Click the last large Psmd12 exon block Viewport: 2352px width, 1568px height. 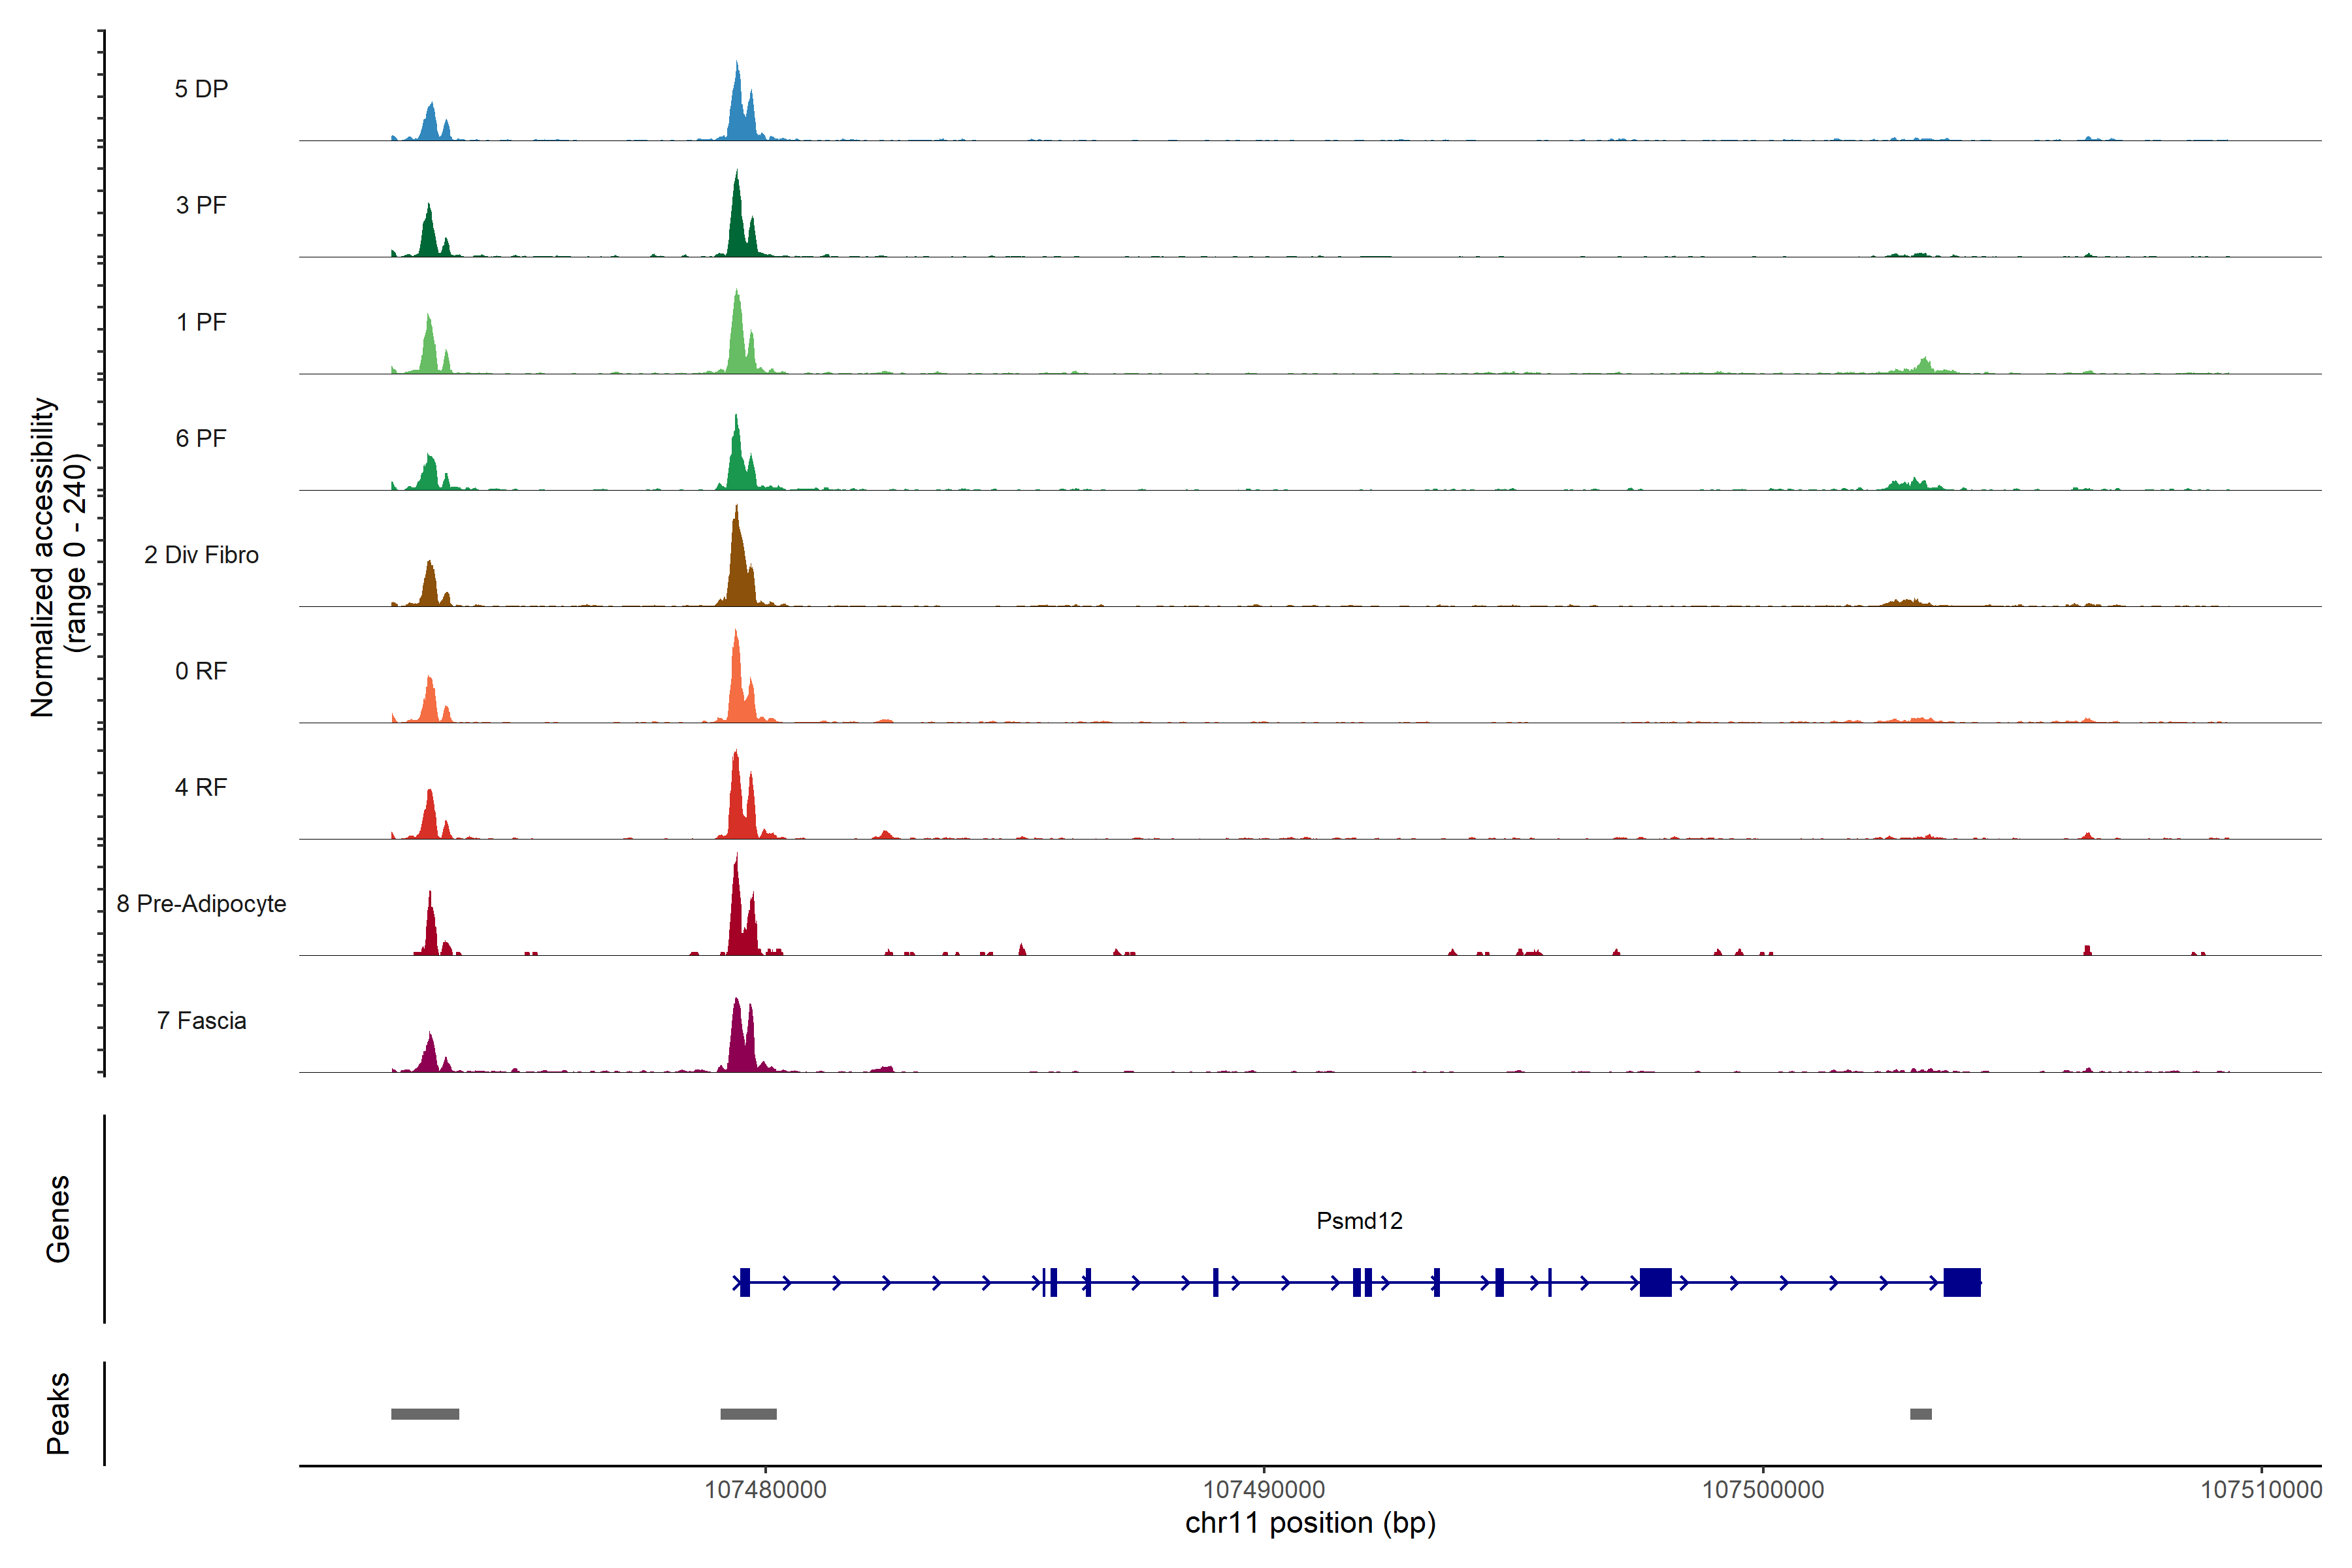[1961, 1282]
